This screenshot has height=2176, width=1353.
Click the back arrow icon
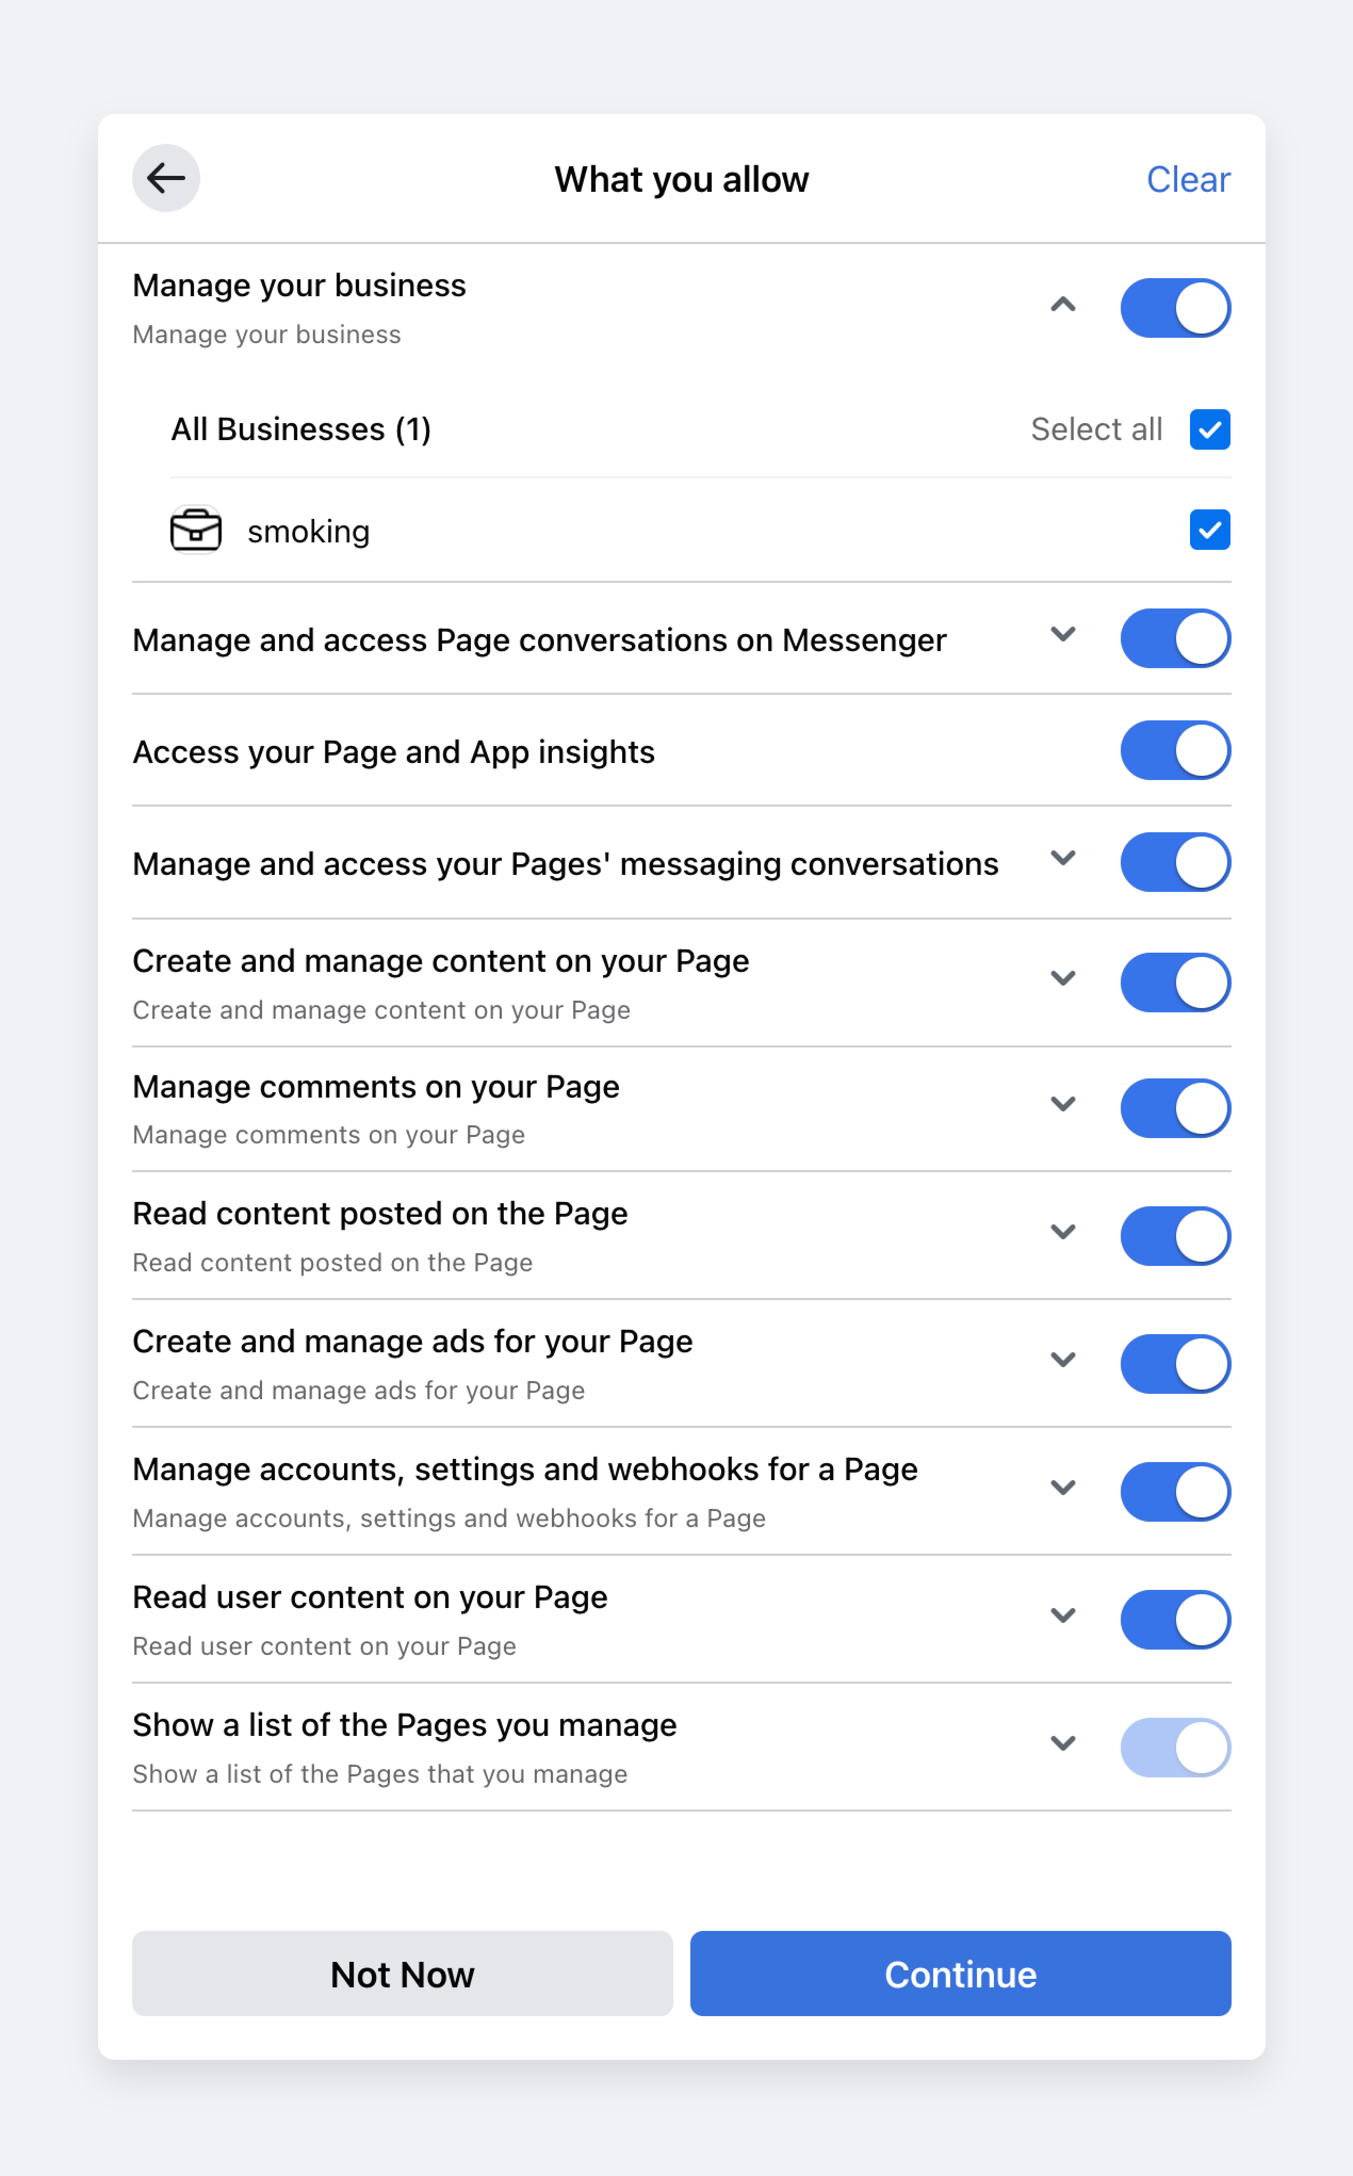click(166, 178)
